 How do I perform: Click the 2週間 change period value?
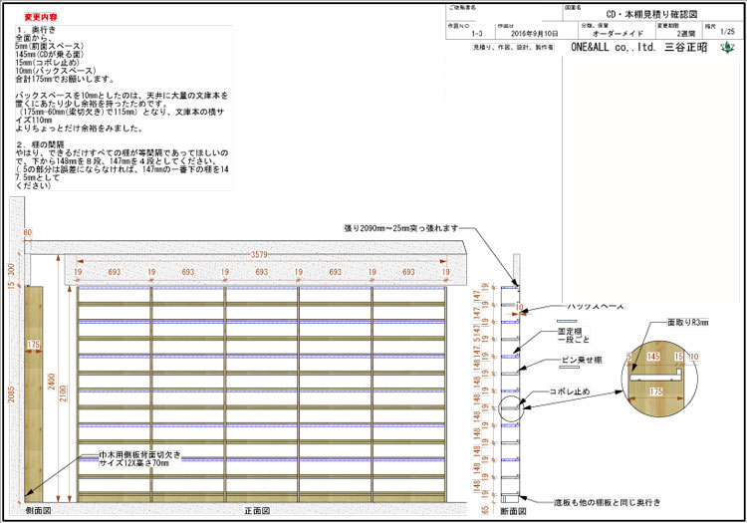[686, 34]
